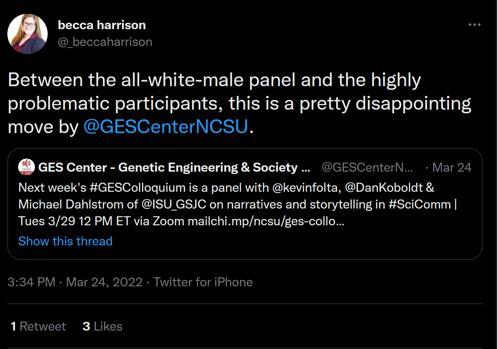Open the Twitter for iPhone source link
This screenshot has height=349, width=497.
coord(203,282)
